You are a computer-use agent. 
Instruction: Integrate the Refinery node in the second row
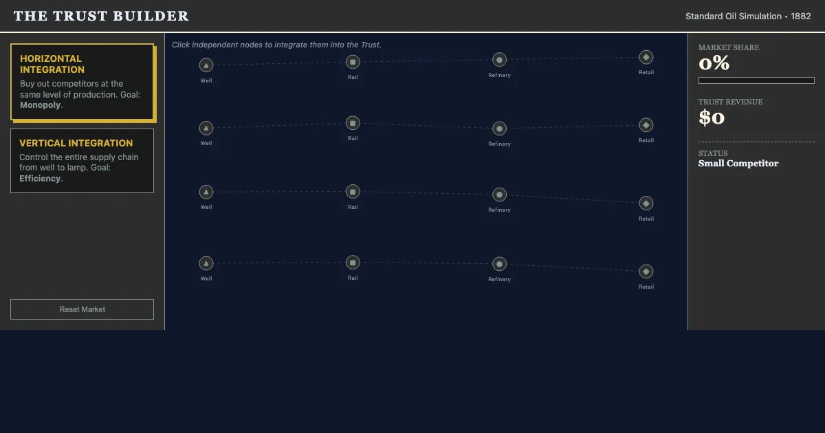point(500,129)
